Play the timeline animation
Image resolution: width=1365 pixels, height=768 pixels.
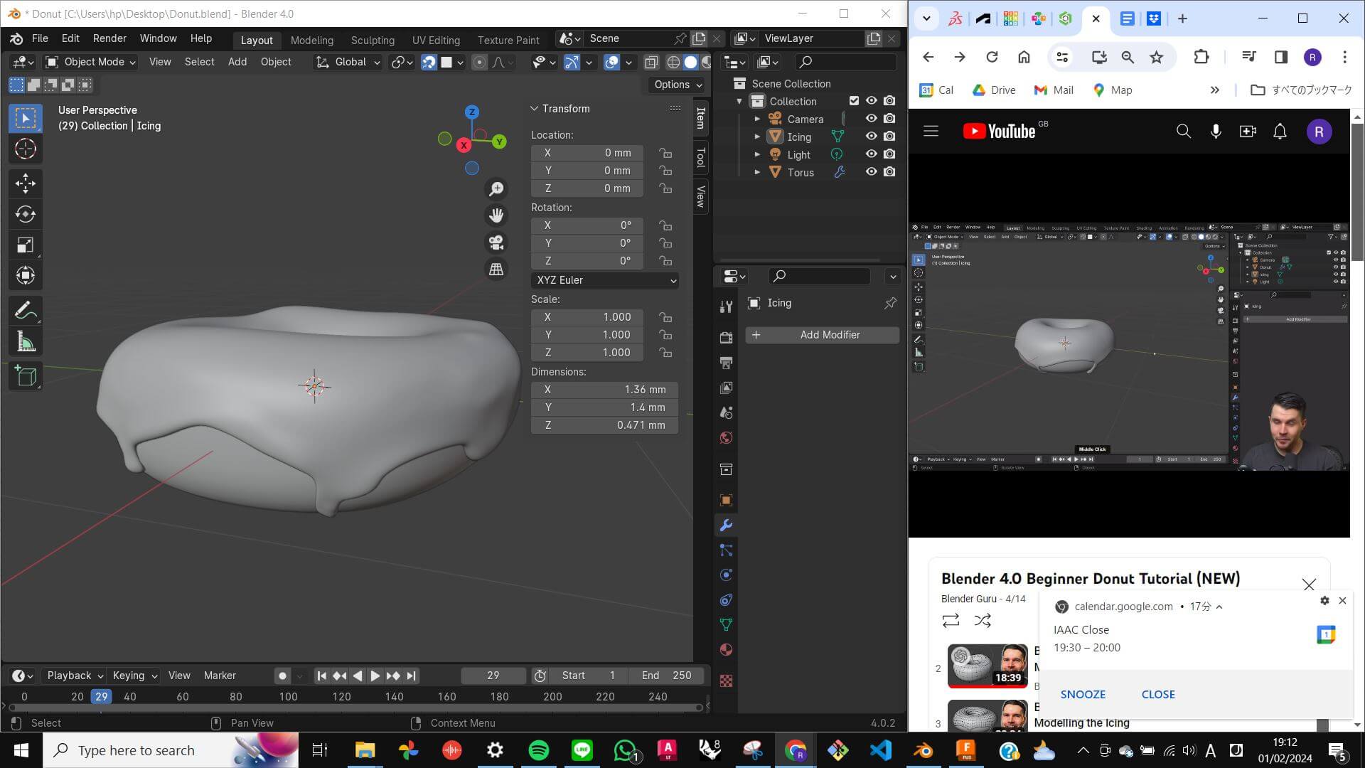(x=375, y=676)
